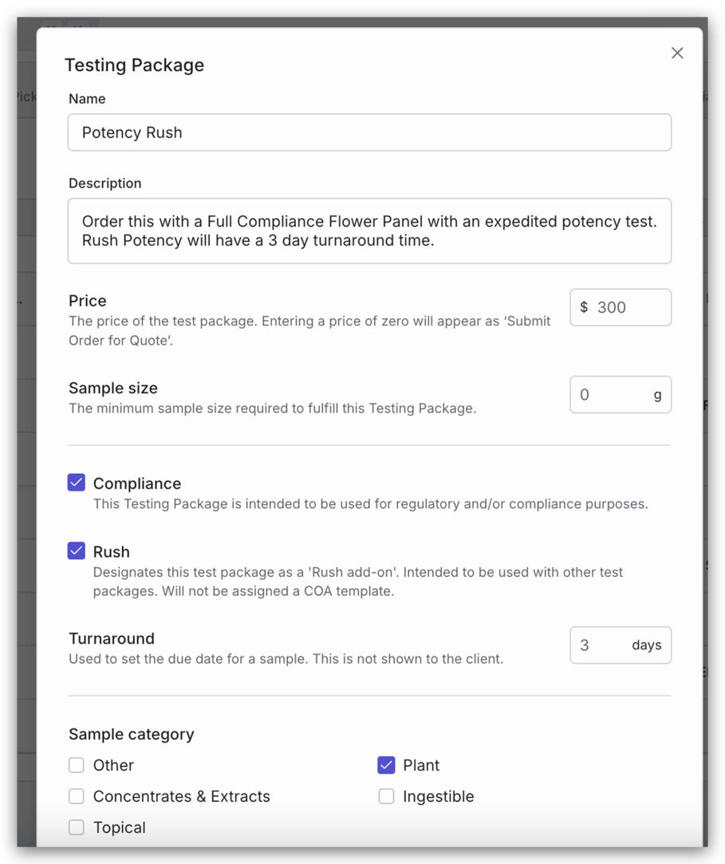
Task: Enable the Ingestible sample category
Action: (x=386, y=795)
